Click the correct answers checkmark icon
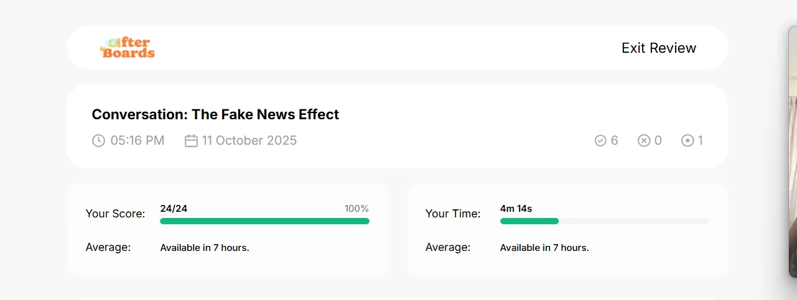The width and height of the screenshot is (797, 300). coord(600,140)
